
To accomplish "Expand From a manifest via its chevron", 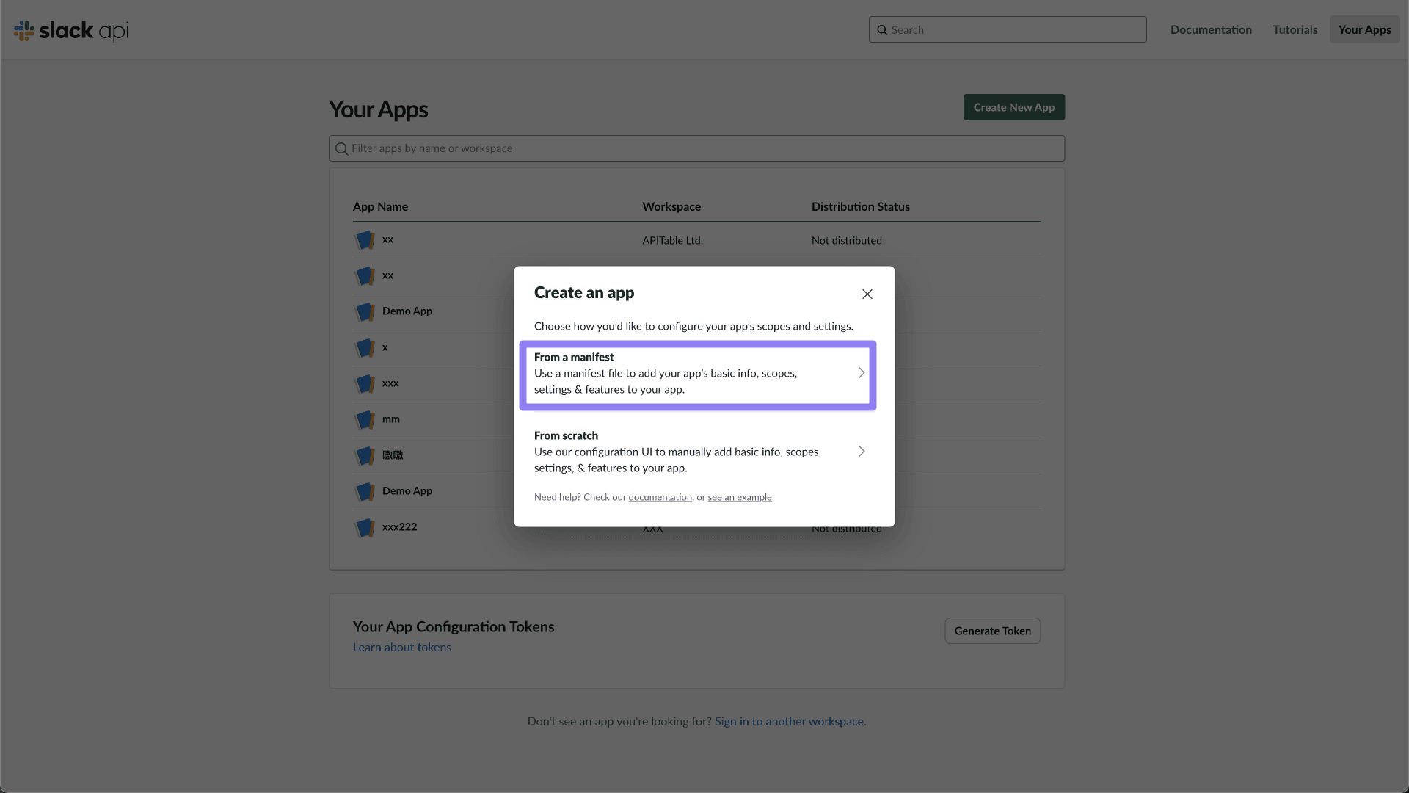I will (x=862, y=373).
